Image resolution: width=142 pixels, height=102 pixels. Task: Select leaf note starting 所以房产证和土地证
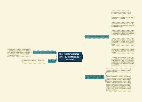click(123, 51)
